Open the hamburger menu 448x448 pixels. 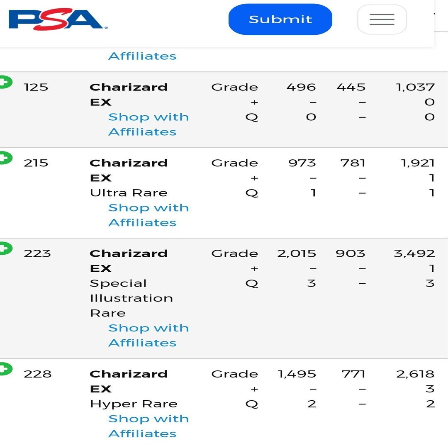[x=382, y=19]
